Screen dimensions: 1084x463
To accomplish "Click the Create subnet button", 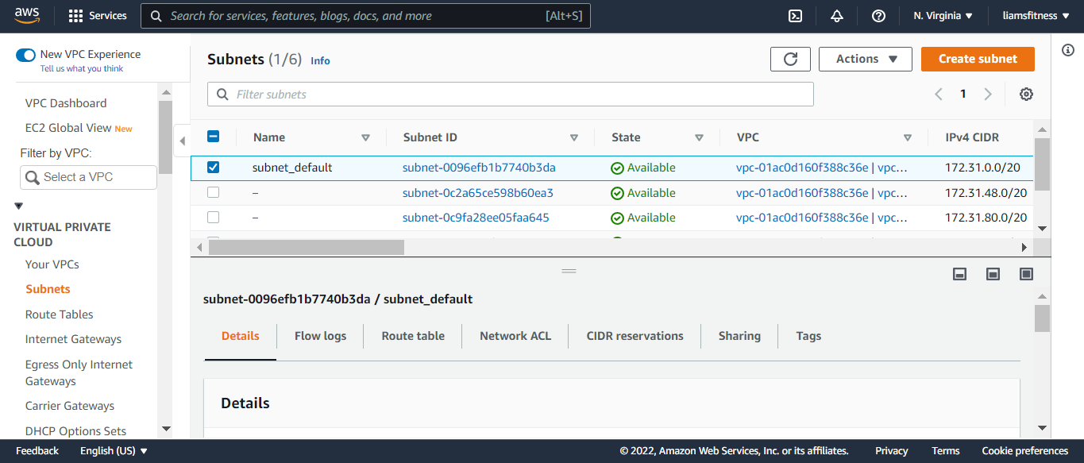I will click(x=978, y=59).
